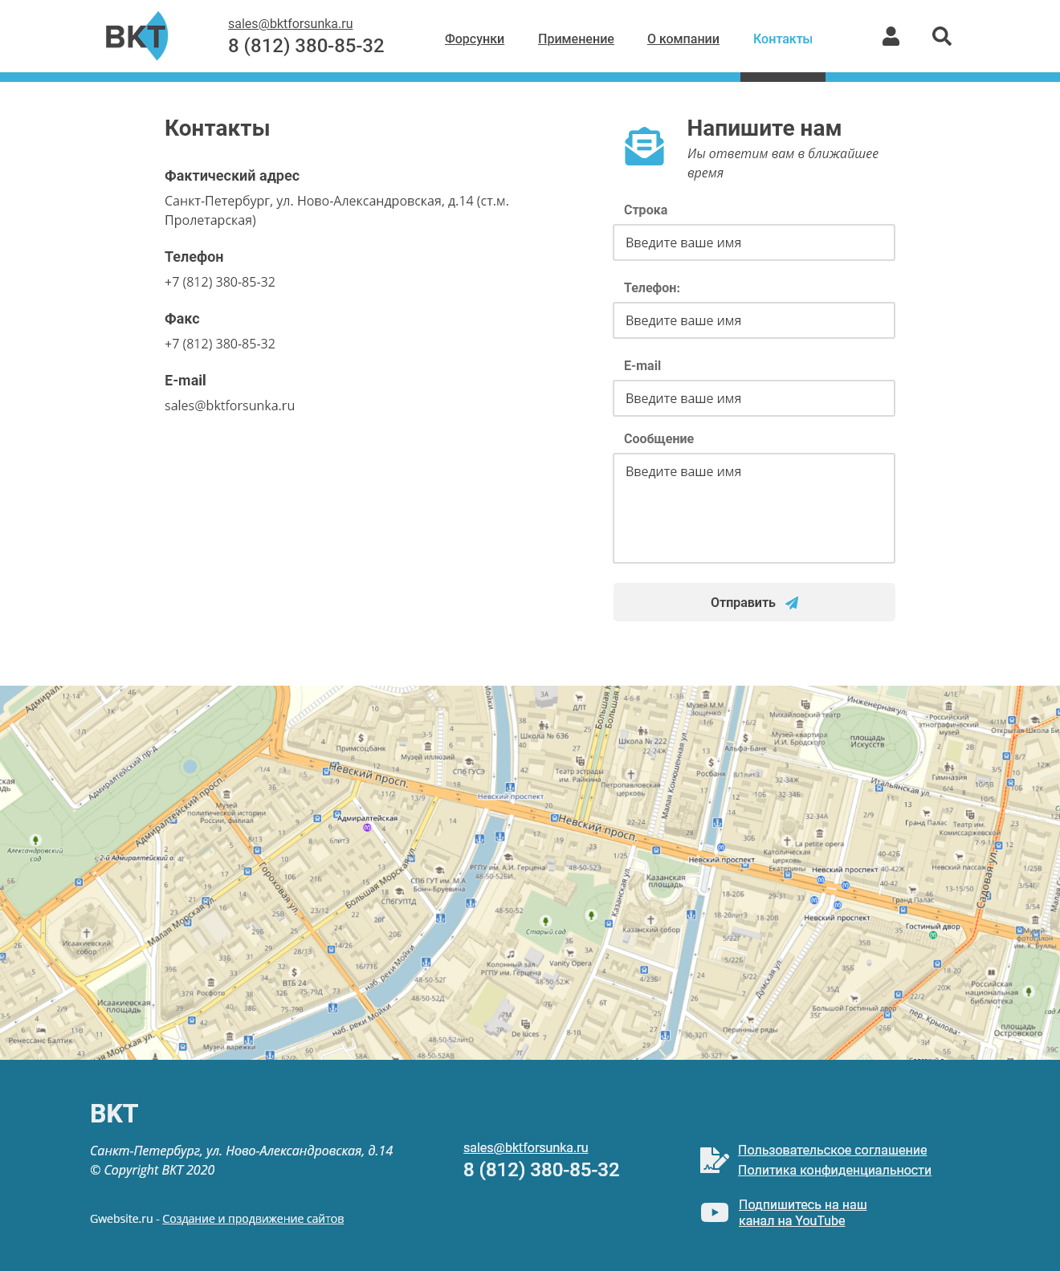Click the footer phone 8 (812) 380-85-32

pyautogui.click(x=541, y=1170)
